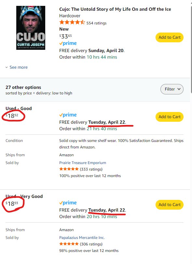Viewport: 192px width, 264px height.
Task: Click the $18.92 price of the Used - Good offer
Action: coord(12,116)
